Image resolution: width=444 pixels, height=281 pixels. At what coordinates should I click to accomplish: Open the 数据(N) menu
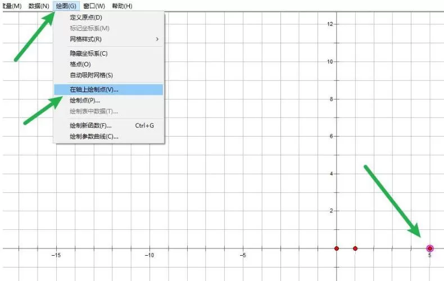coord(39,6)
